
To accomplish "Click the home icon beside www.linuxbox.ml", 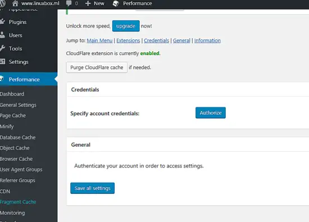I will 15,3.
